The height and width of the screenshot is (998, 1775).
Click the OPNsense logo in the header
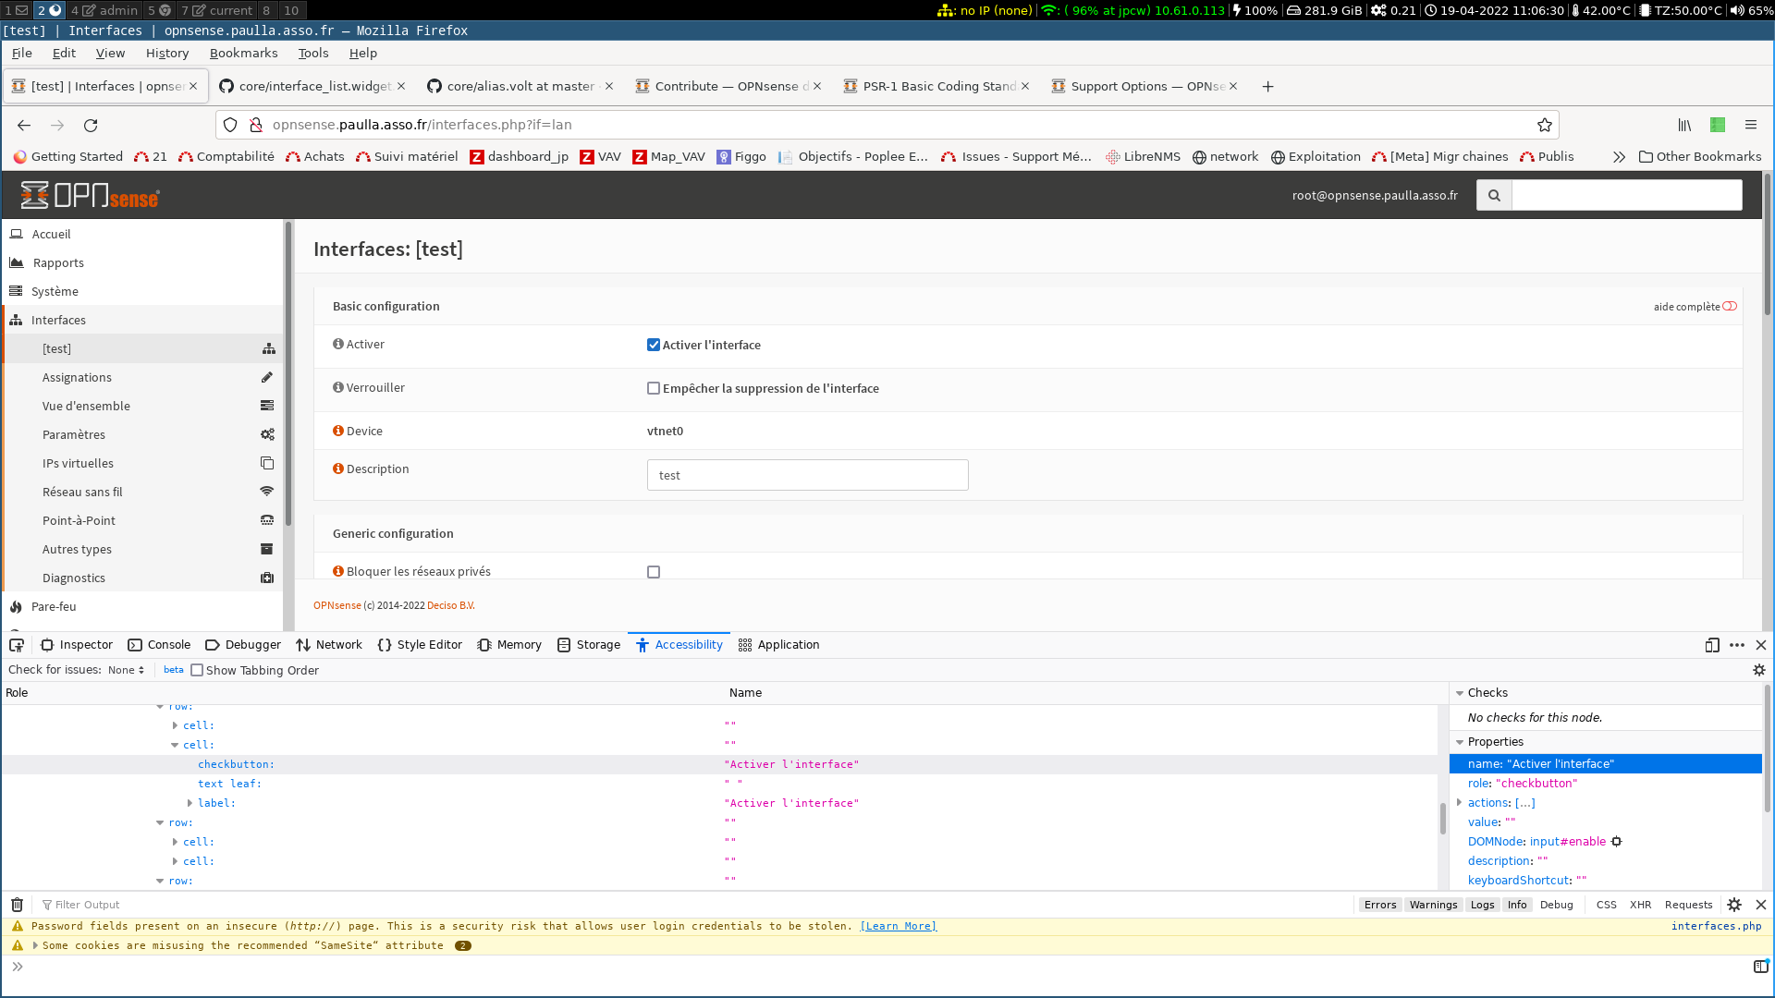point(89,195)
